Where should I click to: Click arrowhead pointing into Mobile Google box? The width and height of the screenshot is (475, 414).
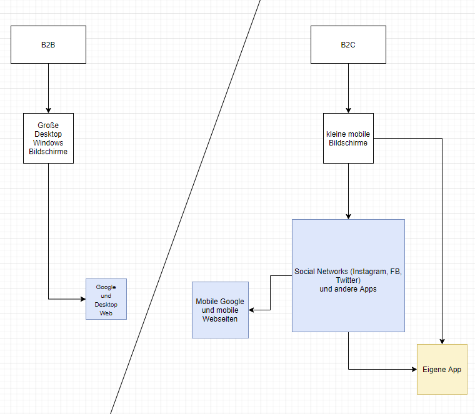[x=252, y=310]
